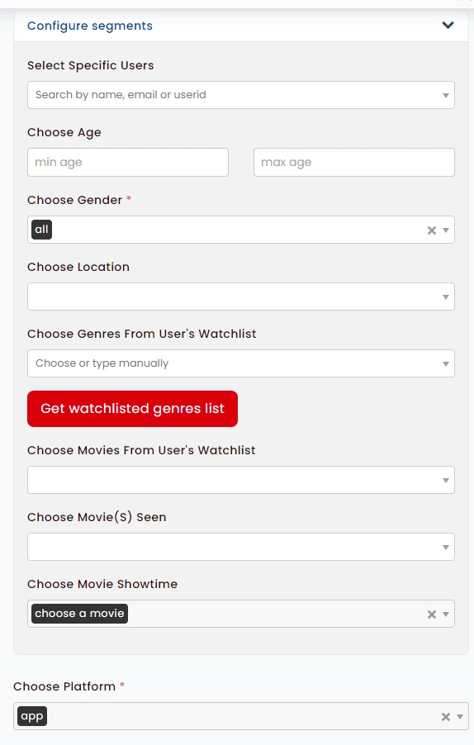
Task: Open the Choose Movie(S) Seen dropdown arrow
Action: [x=445, y=548]
